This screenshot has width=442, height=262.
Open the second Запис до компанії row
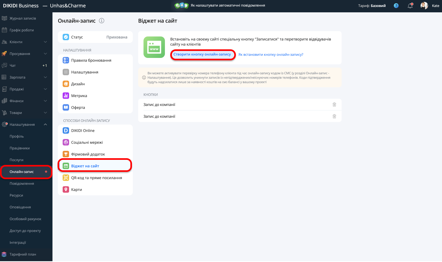coord(240,116)
